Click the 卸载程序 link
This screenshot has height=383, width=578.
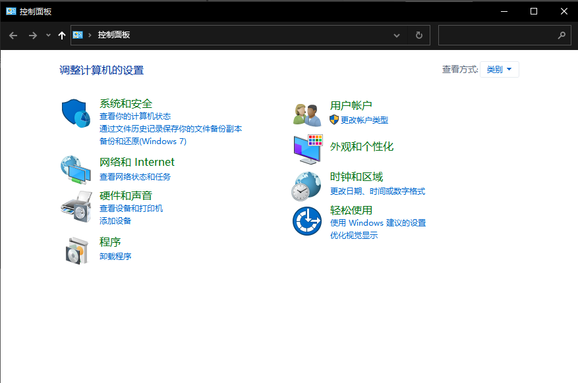tap(115, 255)
